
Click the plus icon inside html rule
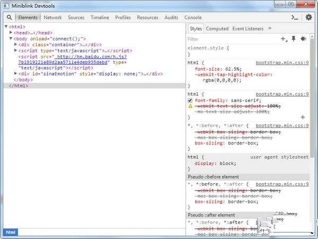(303, 117)
